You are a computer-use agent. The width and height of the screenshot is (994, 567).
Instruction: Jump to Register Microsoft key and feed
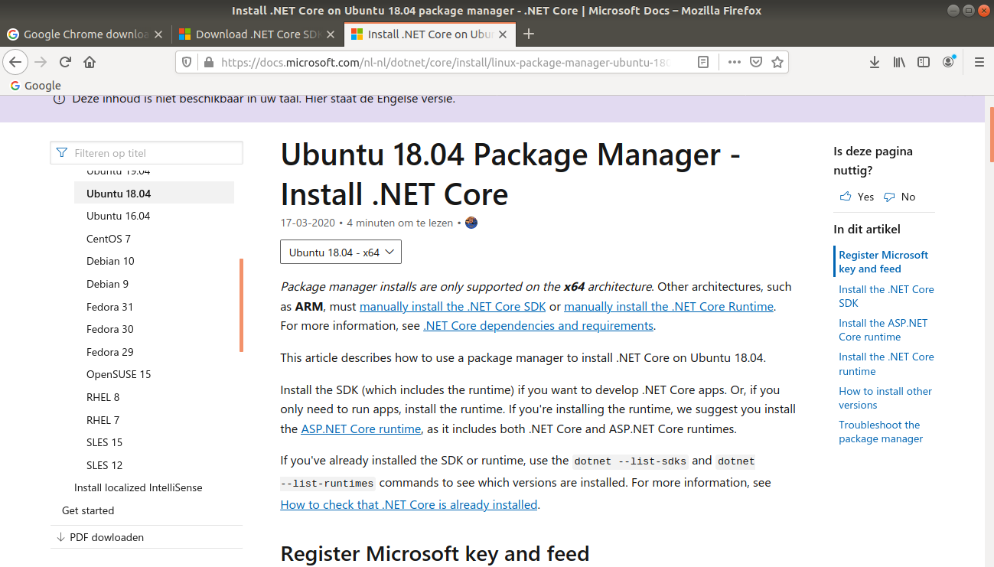[x=883, y=262]
